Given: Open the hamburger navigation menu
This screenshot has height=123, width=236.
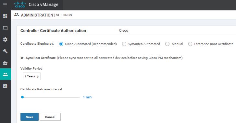Looking at the screenshot, I should point(5,5).
